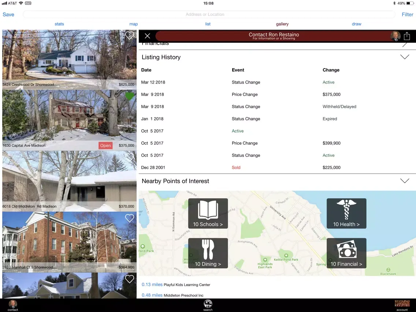
Task: Tap the share icon in the red header
Action: tap(407, 36)
